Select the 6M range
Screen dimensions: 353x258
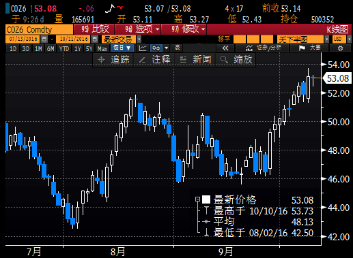[51, 48]
